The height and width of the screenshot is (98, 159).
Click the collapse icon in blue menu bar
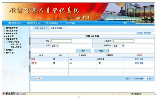pos(125,23)
